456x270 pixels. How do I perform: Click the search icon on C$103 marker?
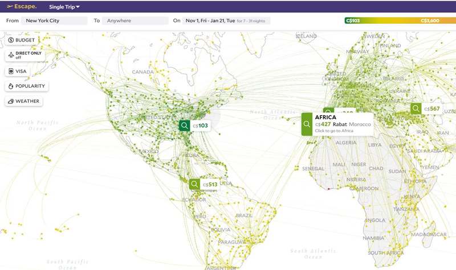[184, 126]
